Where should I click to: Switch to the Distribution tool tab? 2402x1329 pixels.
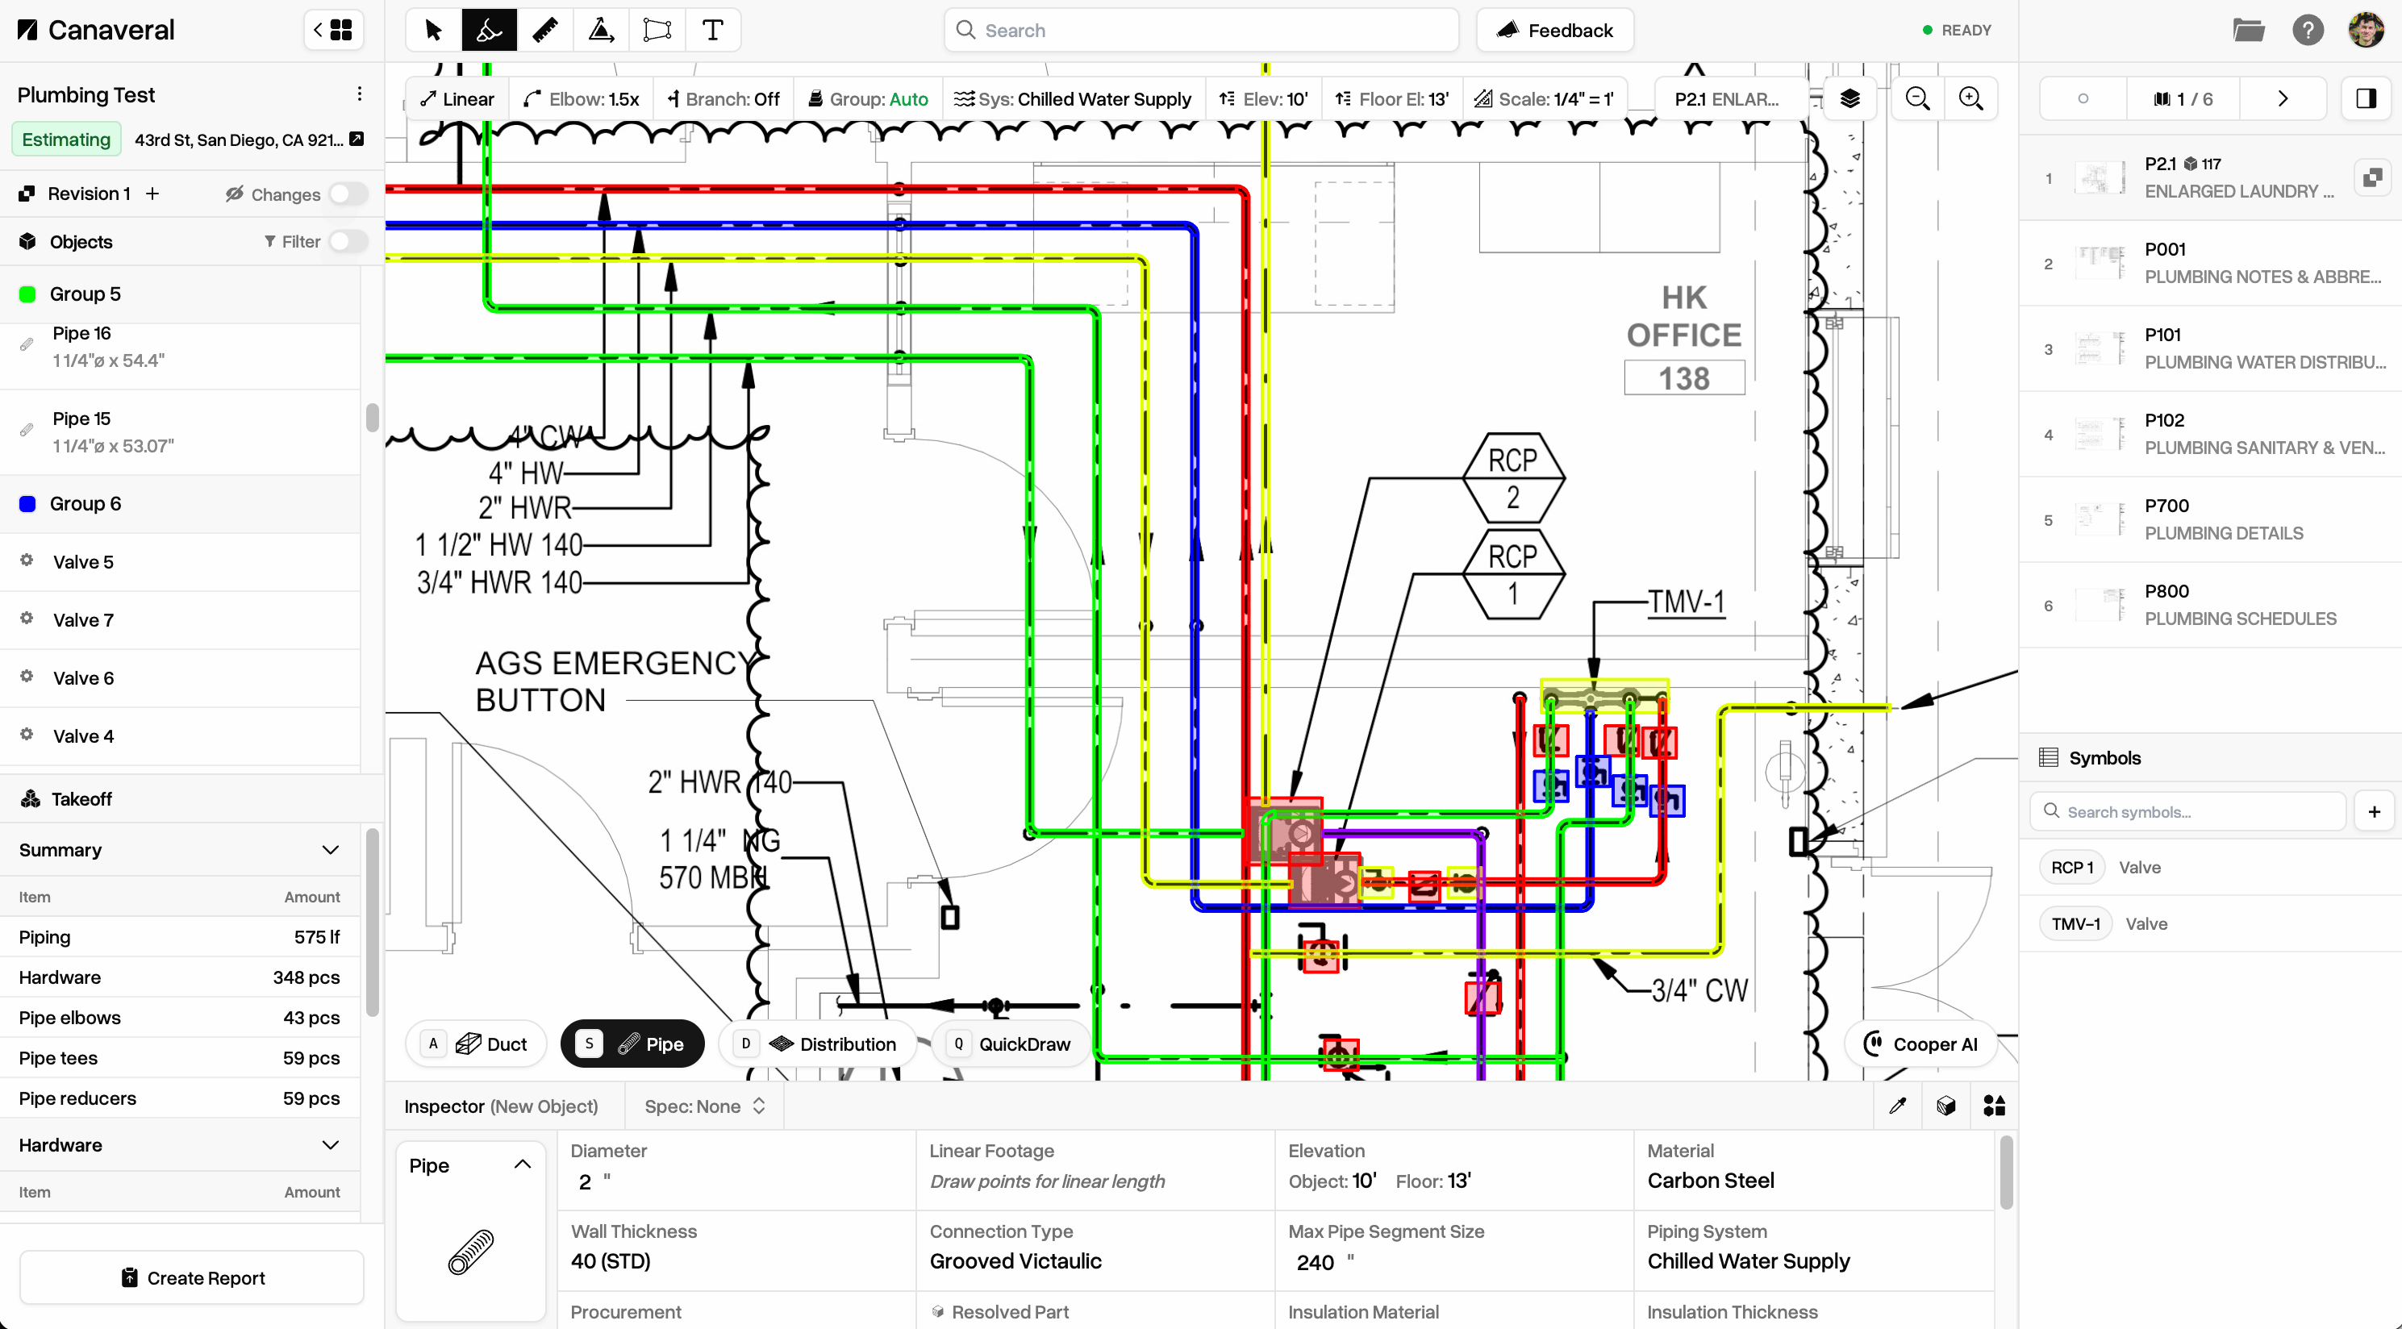pos(817,1044)
